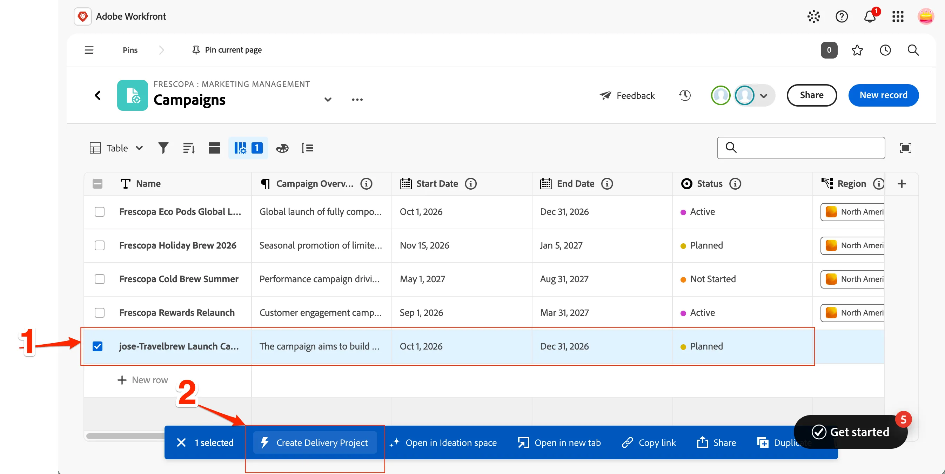945x474 pixels.
Task: Open recents clock icon in header
Action: point(885,50)
